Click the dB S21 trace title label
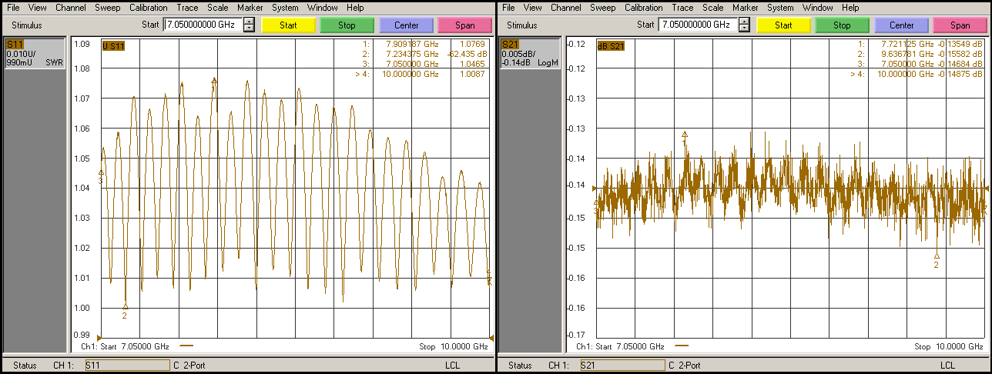 612,45
